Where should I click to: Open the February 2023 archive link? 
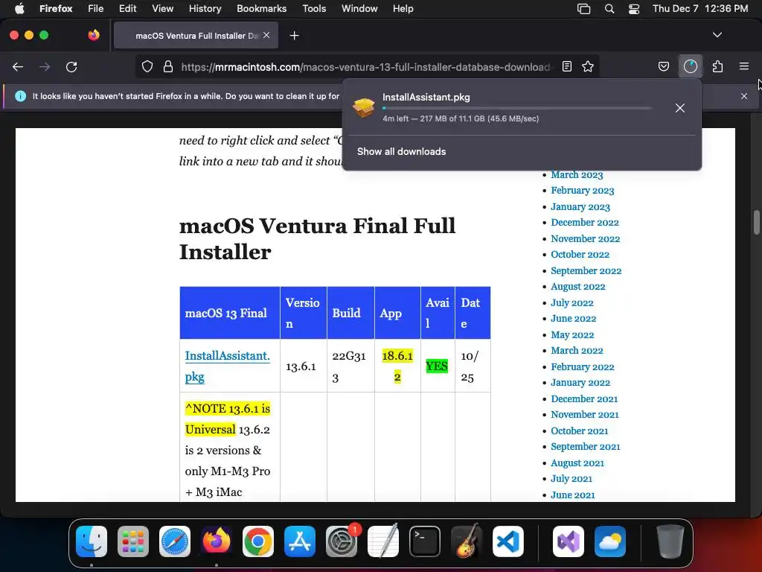582,190
